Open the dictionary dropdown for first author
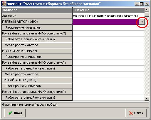 pyautogui.click(x=142, y=22)
